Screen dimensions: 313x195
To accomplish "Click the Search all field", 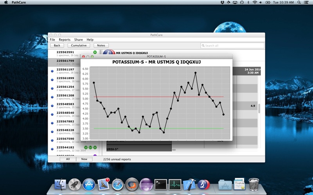I will (232, 46).
